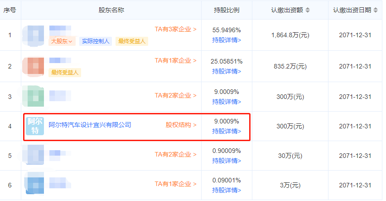Click the 实际控制人 tag
The image size is (386, 201).
[95, 42]
